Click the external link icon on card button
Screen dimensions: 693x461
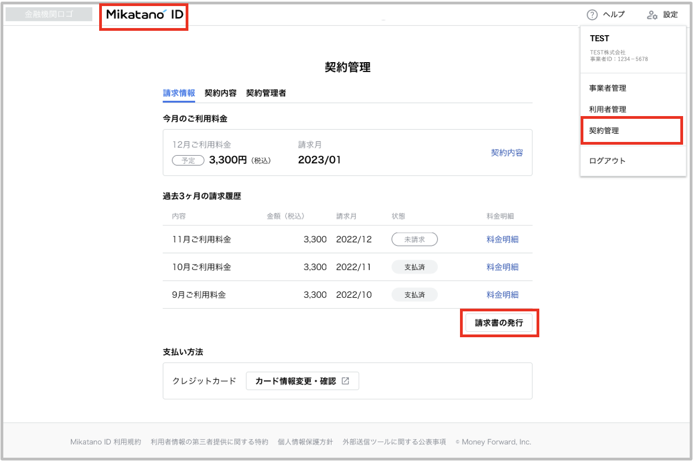[345, 381]
